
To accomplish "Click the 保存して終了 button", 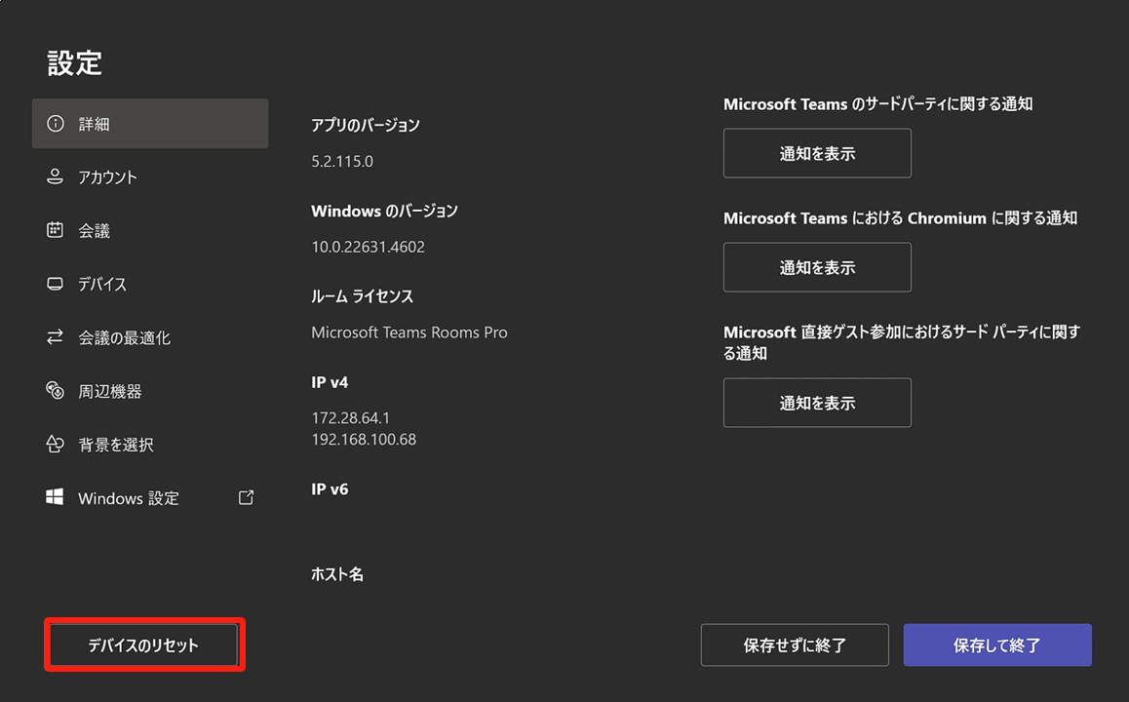I will pyautogui.click(x=997, y=645).
